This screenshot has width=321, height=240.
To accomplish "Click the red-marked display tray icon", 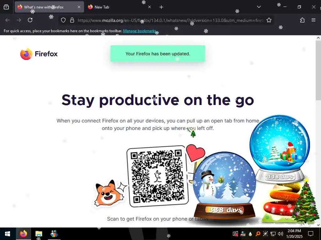I will pyautogui.click(x=235, y=234).
